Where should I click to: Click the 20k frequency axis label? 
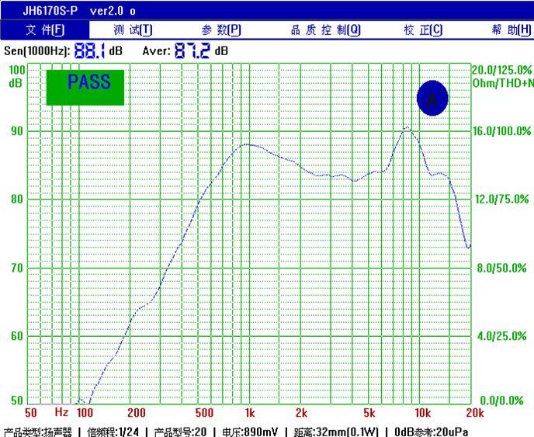(x=475, y=413)
